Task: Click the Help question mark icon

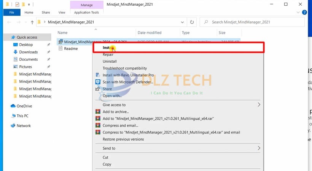Action: pyautogui.click(x=304, y=12)
